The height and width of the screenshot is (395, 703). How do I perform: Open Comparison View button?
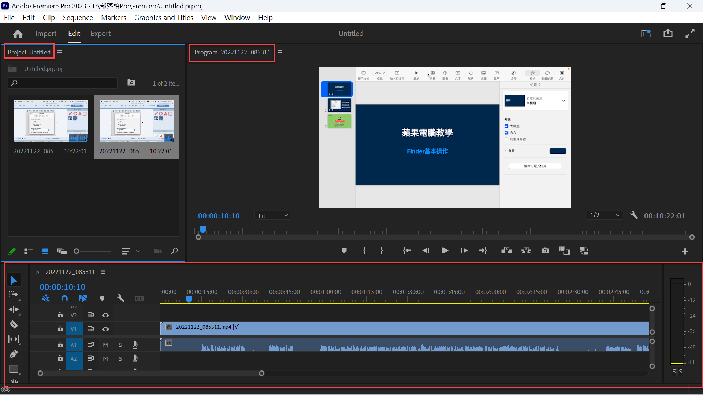(x=564, y=251)
